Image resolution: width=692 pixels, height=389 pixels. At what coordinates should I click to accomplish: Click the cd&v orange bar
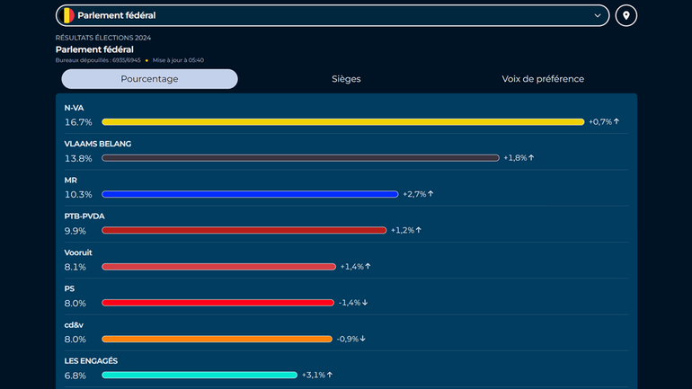click(x=217, y=339)
